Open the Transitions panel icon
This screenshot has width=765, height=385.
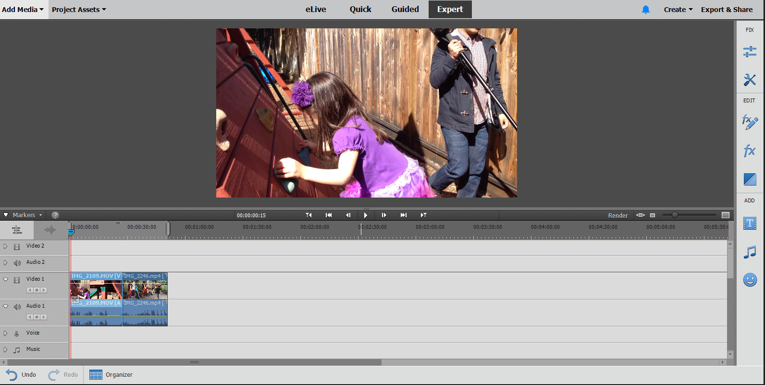pyautogui.click(x=750, y=179)
